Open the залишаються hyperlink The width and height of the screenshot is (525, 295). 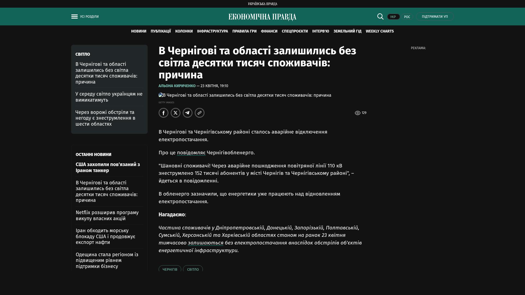pyautogui.click(x=205, y=243)
